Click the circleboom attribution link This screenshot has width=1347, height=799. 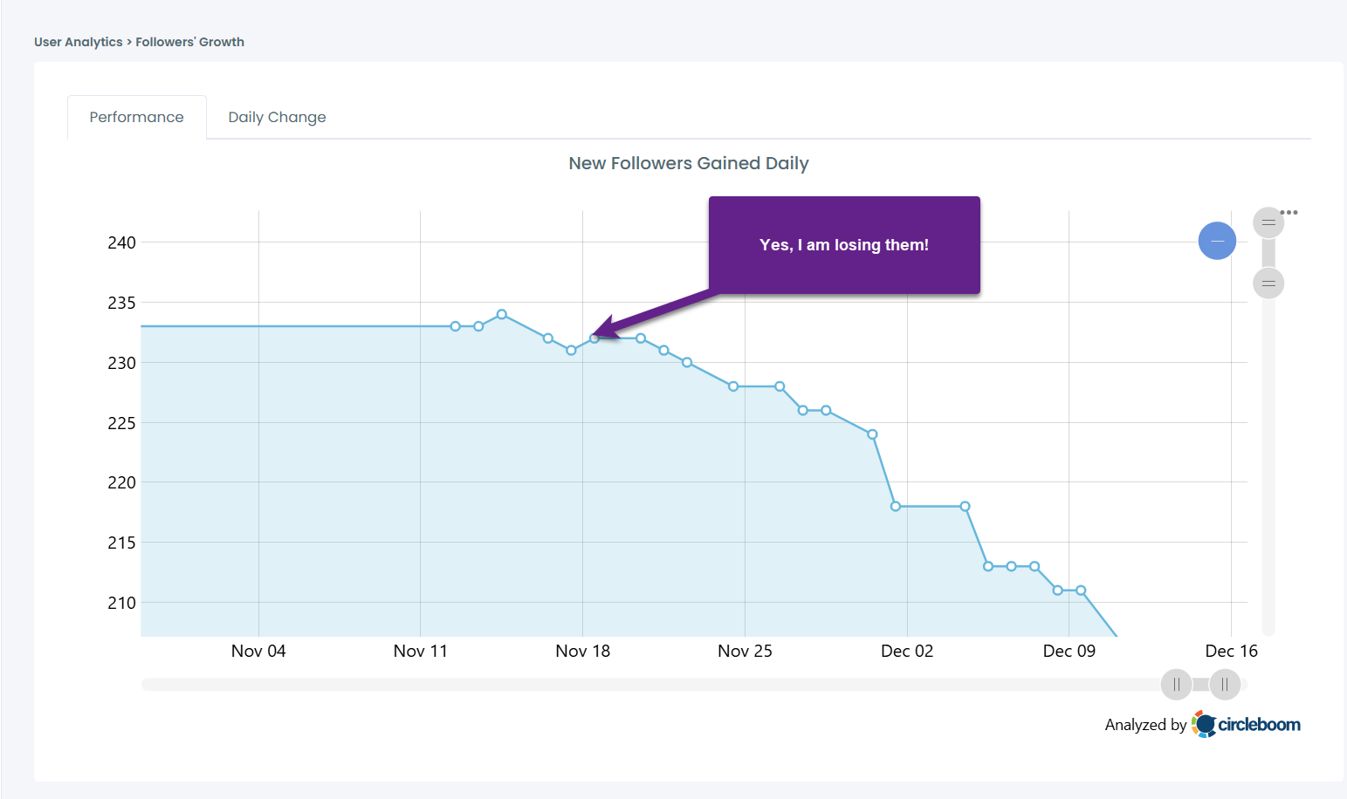(1257, 725)
